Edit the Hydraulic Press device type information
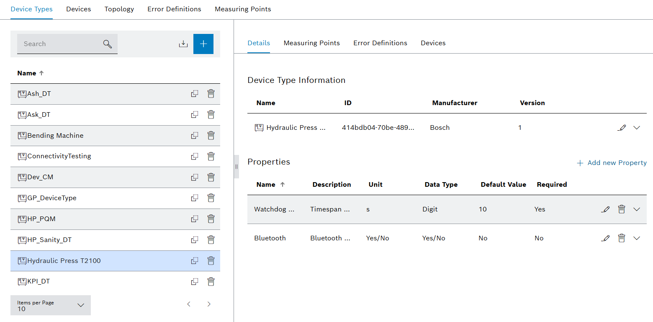 (x=622, y=128)
